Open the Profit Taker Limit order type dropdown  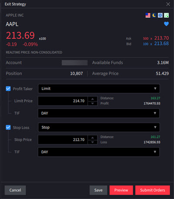pos(99,88)
